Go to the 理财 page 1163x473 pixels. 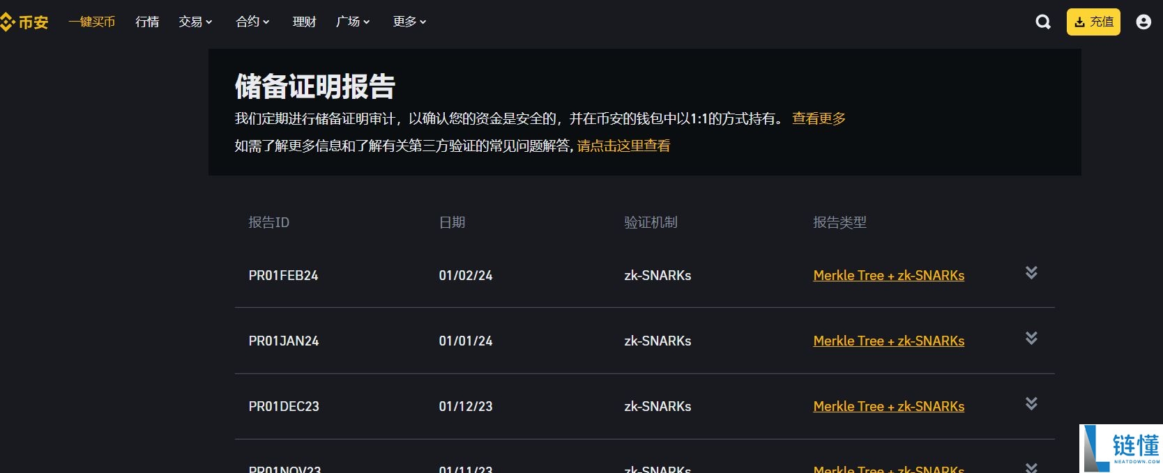304,22
